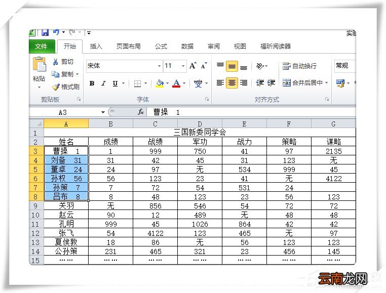Switch to the 插入 tab

[96, 46]
